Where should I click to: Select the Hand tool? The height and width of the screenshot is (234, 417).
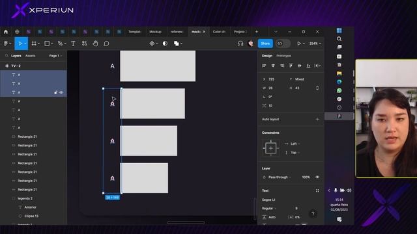click(x=96, y=44)
